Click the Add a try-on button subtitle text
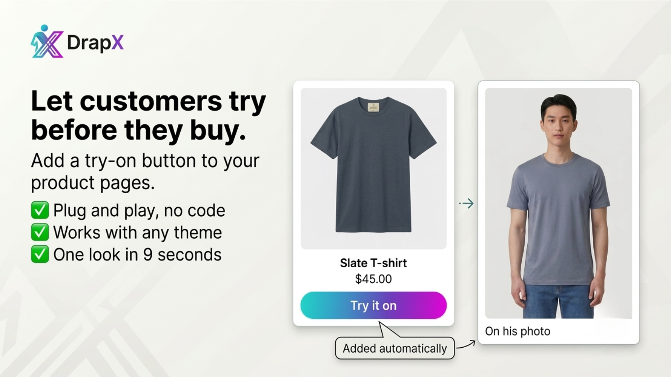 click(x=145, y=172)
